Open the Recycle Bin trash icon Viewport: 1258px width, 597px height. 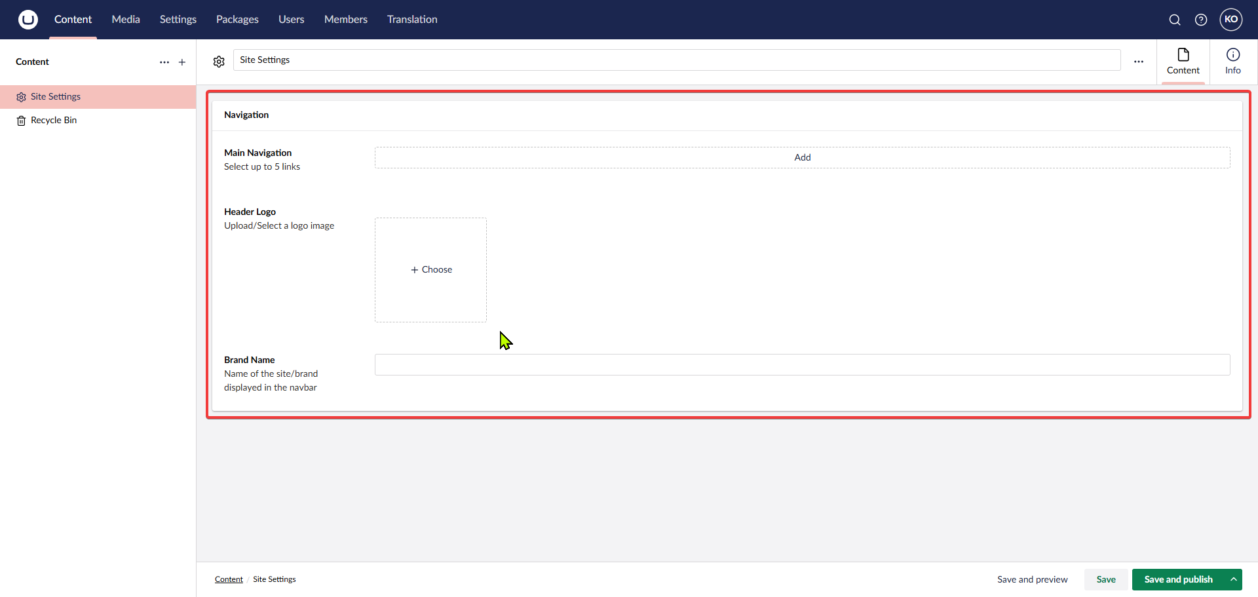[x=20, y=121]
